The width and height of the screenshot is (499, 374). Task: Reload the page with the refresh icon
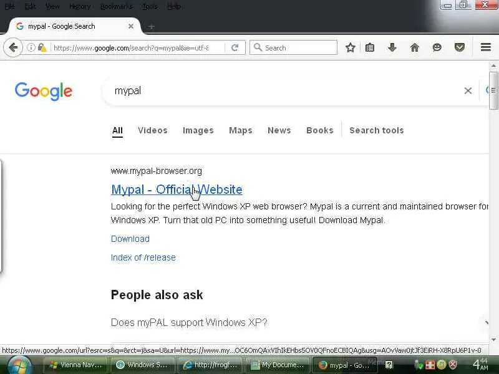tap(235, 48)
